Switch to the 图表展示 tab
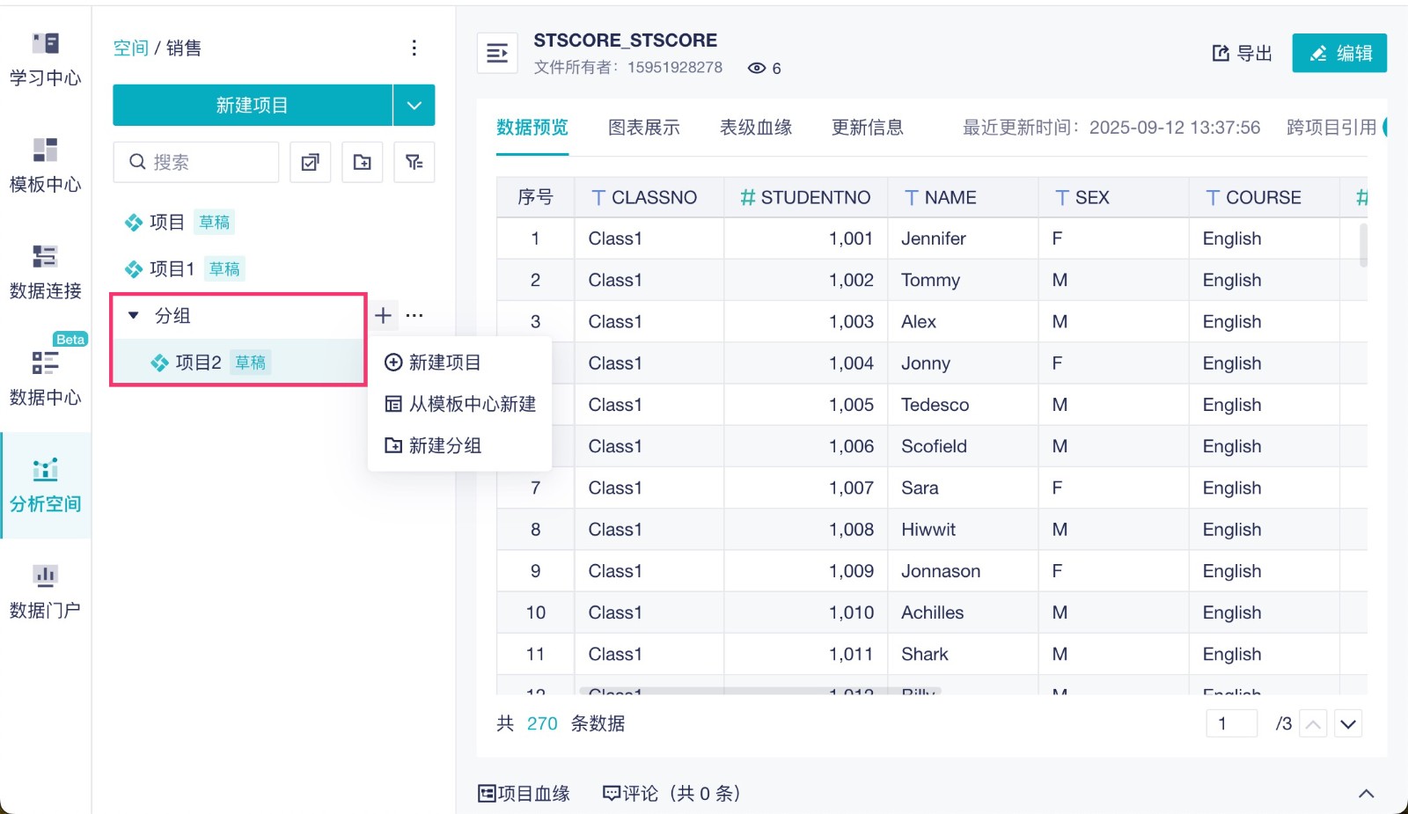 (x=643, y=128)
